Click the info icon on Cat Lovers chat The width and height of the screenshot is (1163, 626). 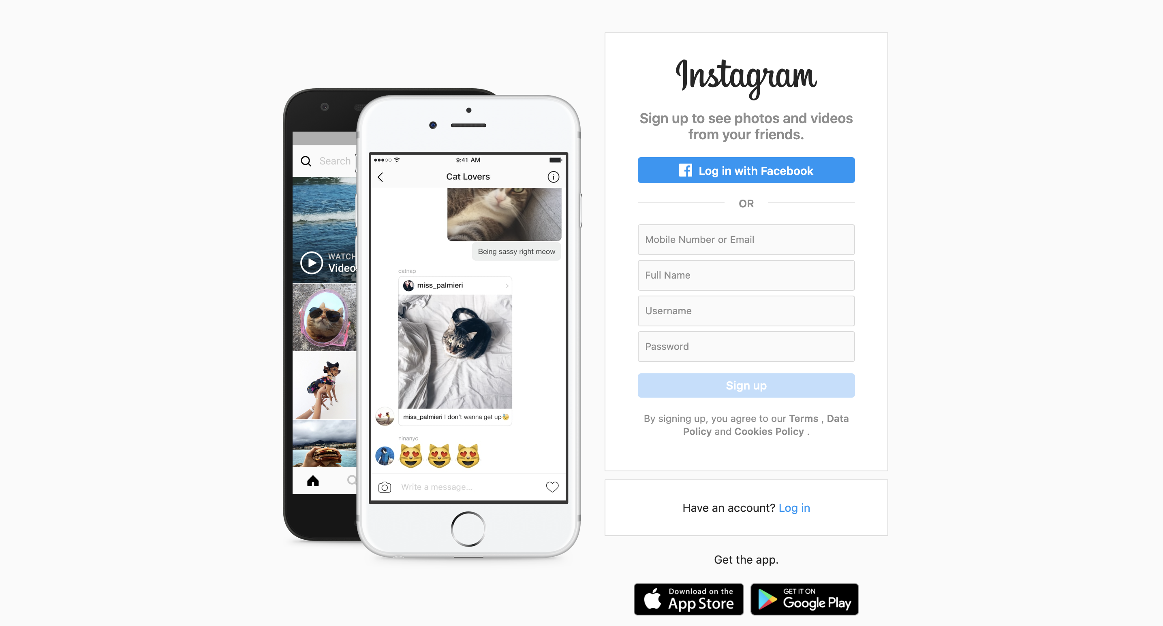tap(554, 177)
